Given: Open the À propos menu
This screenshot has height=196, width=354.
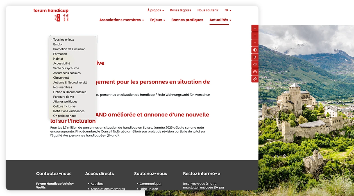Looking at the screenshot, I should 155,10.
